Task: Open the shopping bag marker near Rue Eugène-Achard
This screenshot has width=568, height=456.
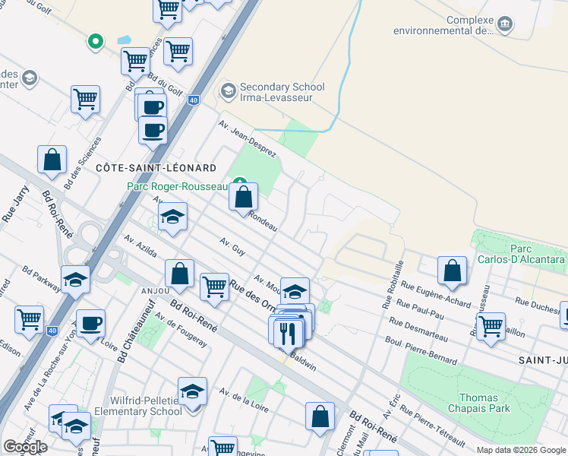Action: pyautogui.click(x=452, y=271)
